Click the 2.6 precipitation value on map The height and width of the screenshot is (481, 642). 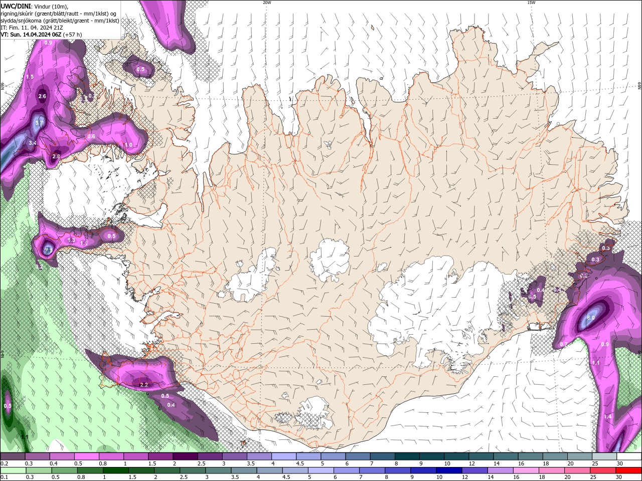(42, 97)
